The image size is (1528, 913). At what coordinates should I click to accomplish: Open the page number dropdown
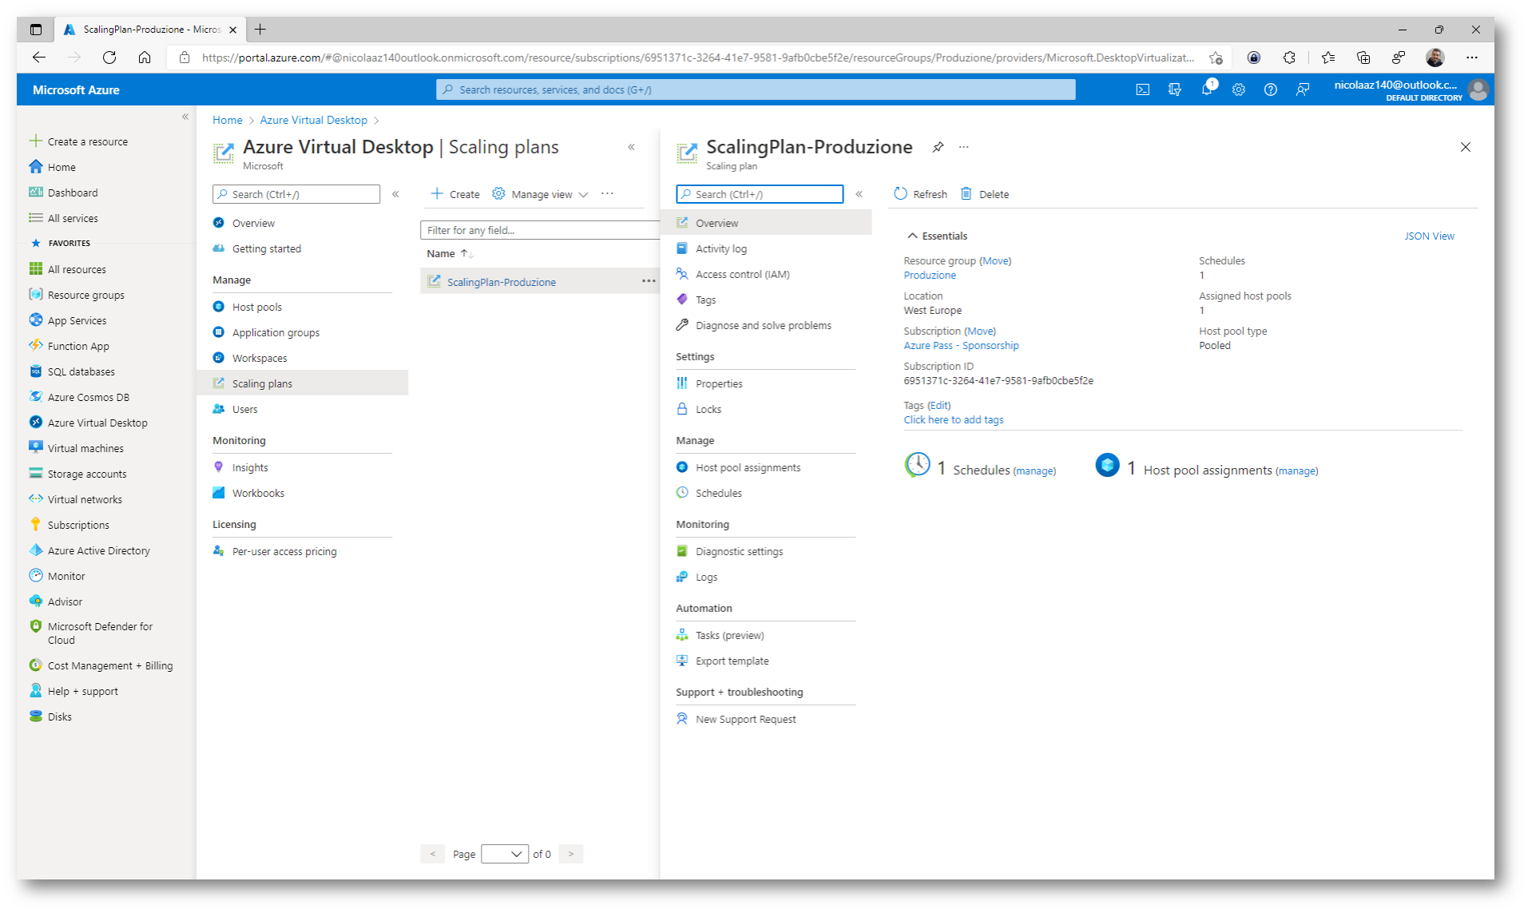pyautogui.click(x=505, y=854)
